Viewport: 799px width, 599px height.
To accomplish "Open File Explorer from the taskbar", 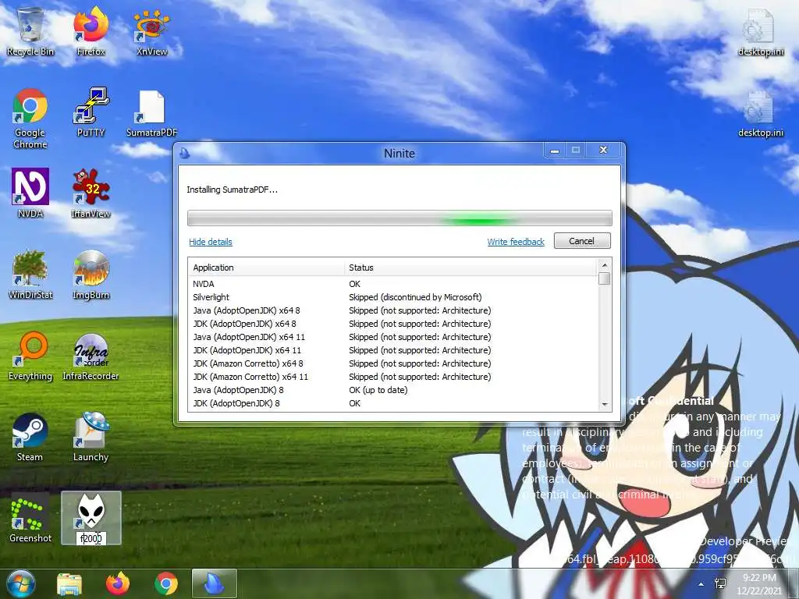I will pos(69,584).
